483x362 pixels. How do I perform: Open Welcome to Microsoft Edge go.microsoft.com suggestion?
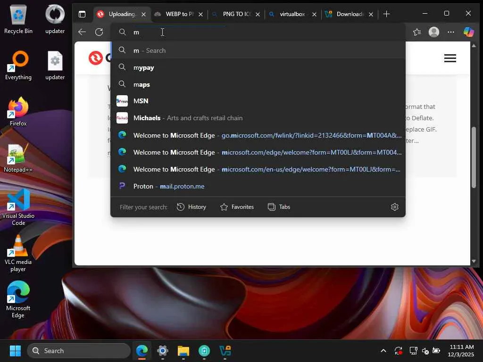click(x=258, y=135)
